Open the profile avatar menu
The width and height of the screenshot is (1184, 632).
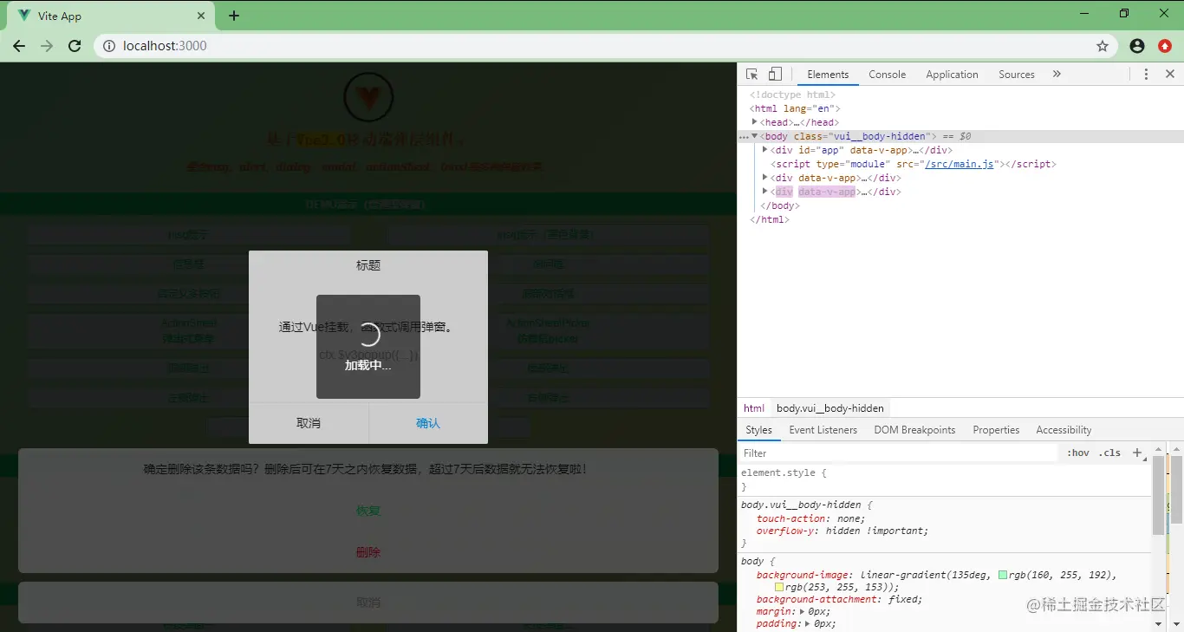pos(1137,46)
